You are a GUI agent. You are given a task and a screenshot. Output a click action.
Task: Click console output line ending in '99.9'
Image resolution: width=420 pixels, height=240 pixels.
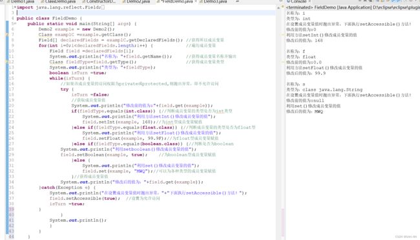(306, 73)
